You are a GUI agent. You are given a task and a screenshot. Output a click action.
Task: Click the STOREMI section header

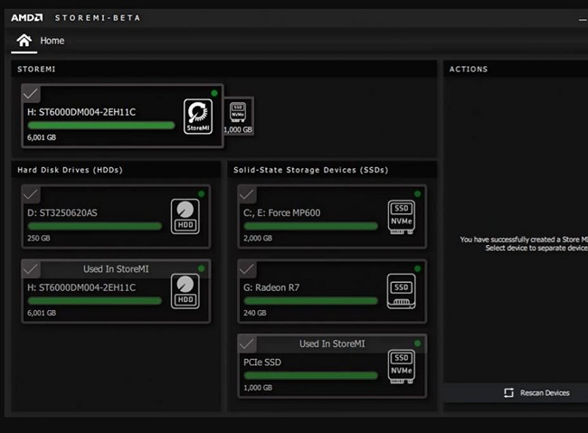[36, 69]
